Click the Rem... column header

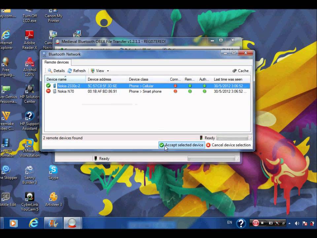tap(190, 79)
